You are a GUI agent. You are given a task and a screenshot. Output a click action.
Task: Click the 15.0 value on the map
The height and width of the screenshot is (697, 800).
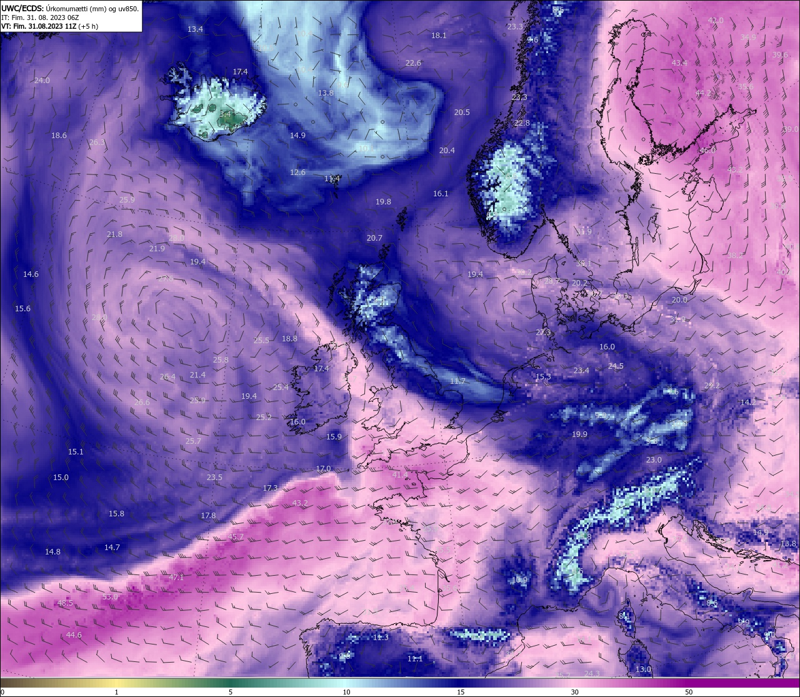click(61, 478)
